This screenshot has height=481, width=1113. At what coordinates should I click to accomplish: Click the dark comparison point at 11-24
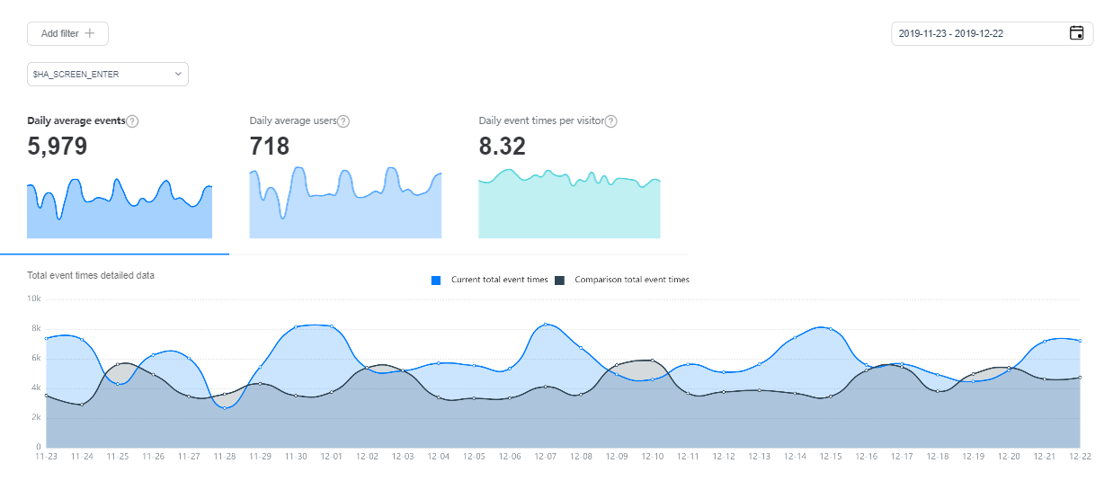coord(82,405)
